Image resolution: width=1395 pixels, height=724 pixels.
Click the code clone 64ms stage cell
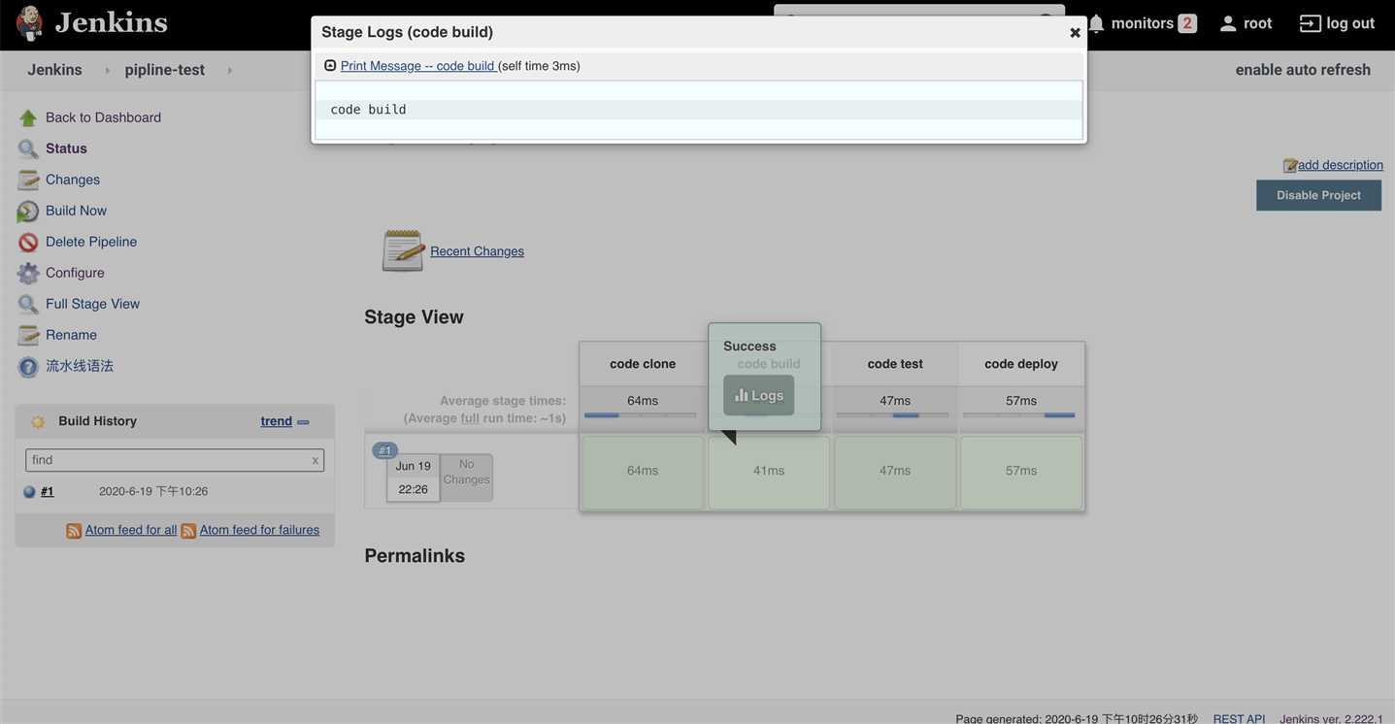[643, 473]
